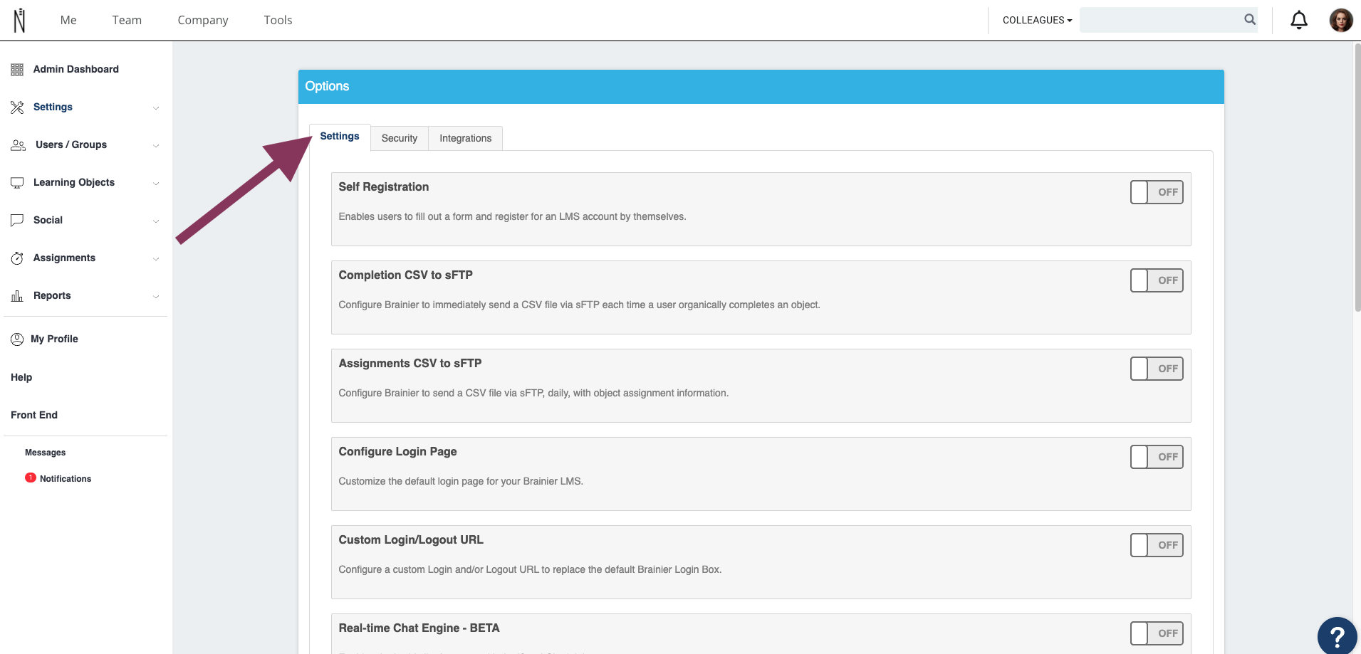1361x654 pixels.
Task: Click the page vertical scrollbar
Action: [x=1357, y=178]
